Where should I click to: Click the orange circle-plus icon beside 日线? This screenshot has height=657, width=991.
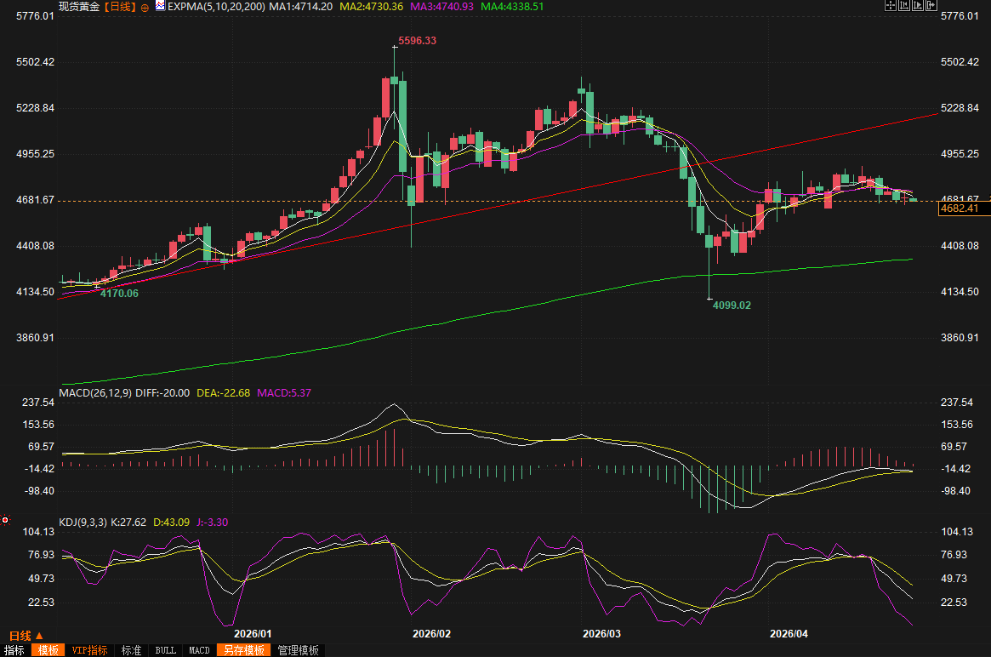click(145, 8)
